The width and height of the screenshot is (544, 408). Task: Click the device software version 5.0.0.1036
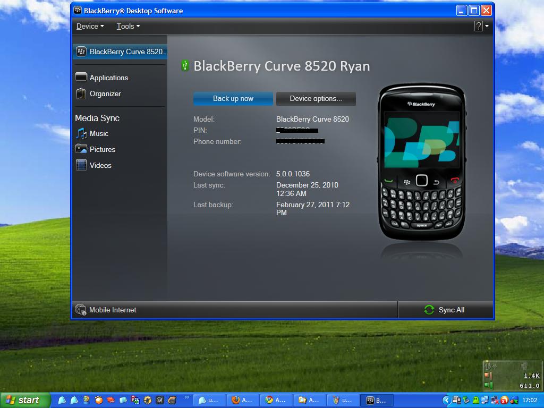(293, 174)
